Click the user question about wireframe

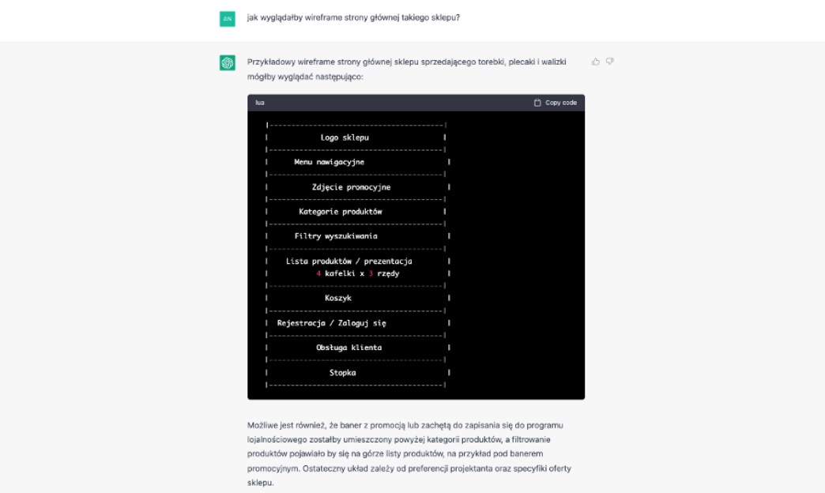[x=354, y=18]
